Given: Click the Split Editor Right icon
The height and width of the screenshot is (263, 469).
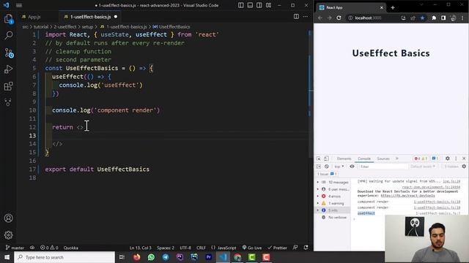Looking at the screenshot, I should tap(296, 17).
